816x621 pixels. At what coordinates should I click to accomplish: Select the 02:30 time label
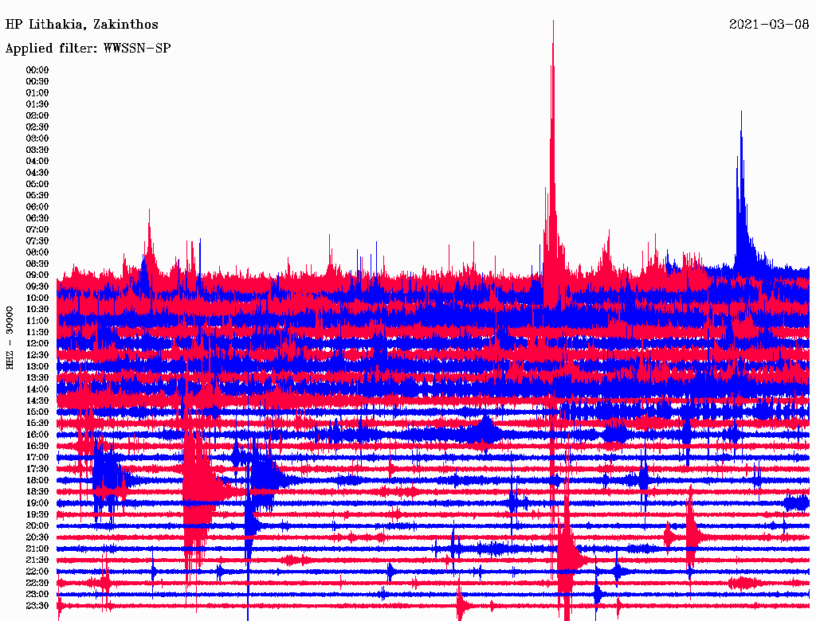pos(37,127)
